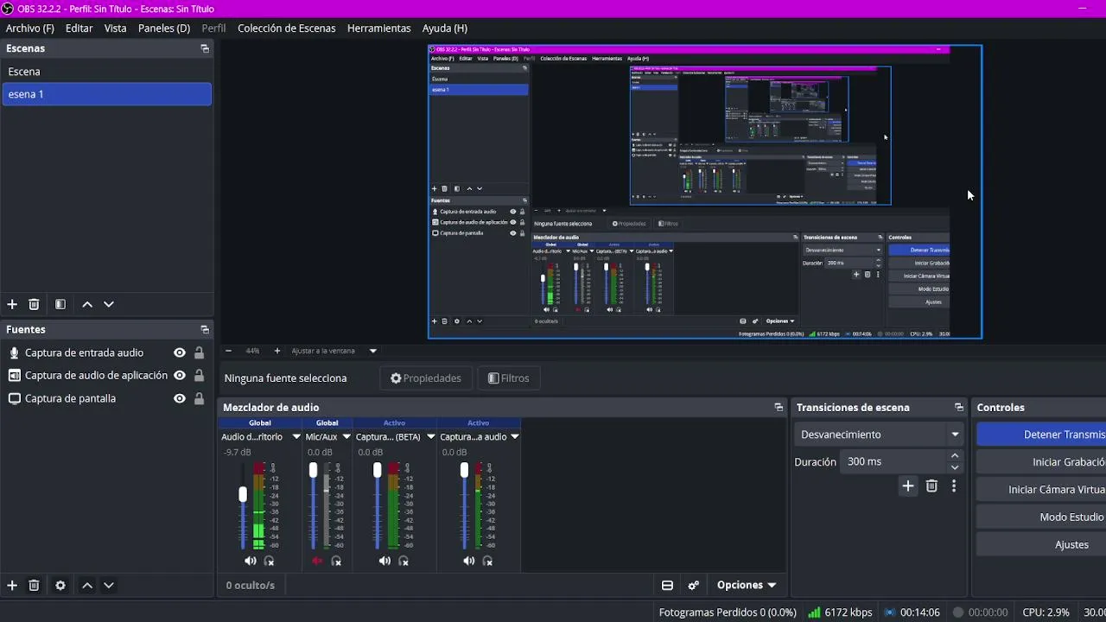Enable Modo Estudio

(1041, 517)
